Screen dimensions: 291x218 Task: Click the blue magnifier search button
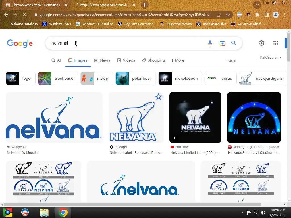click(x=234, y=43)
